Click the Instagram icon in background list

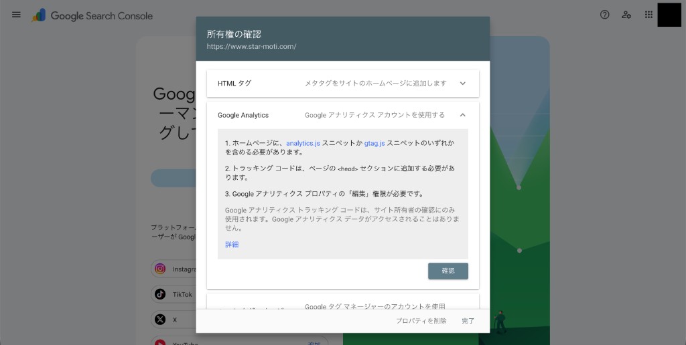tap(160, 269)
